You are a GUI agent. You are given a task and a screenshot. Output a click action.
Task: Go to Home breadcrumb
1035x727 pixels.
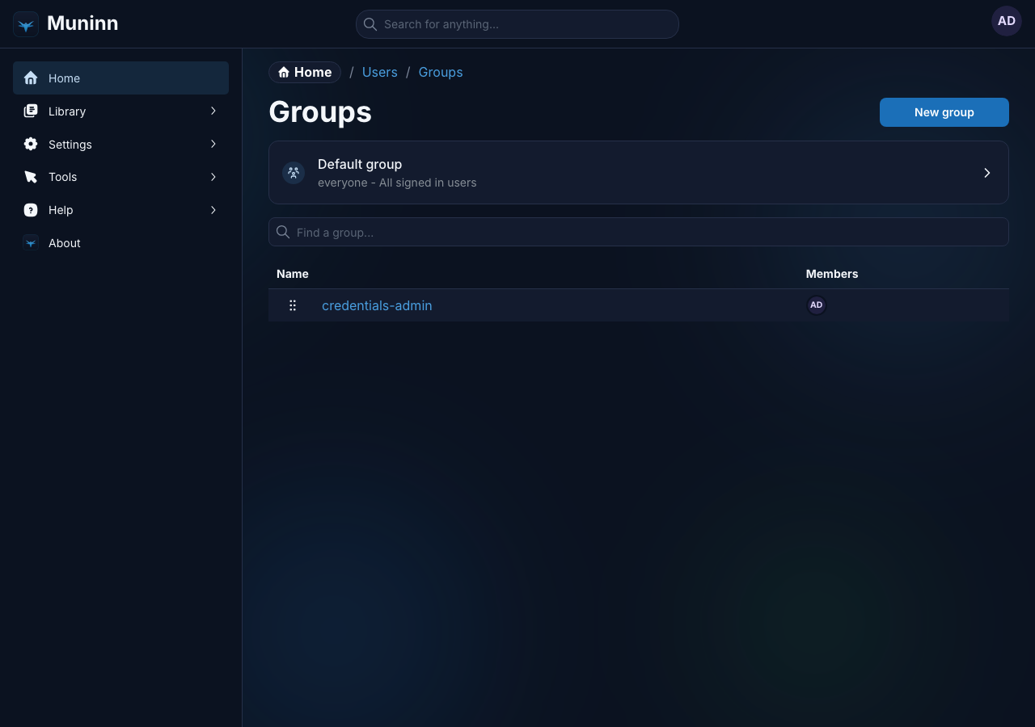pyautogui.click(x=305, y=73)
